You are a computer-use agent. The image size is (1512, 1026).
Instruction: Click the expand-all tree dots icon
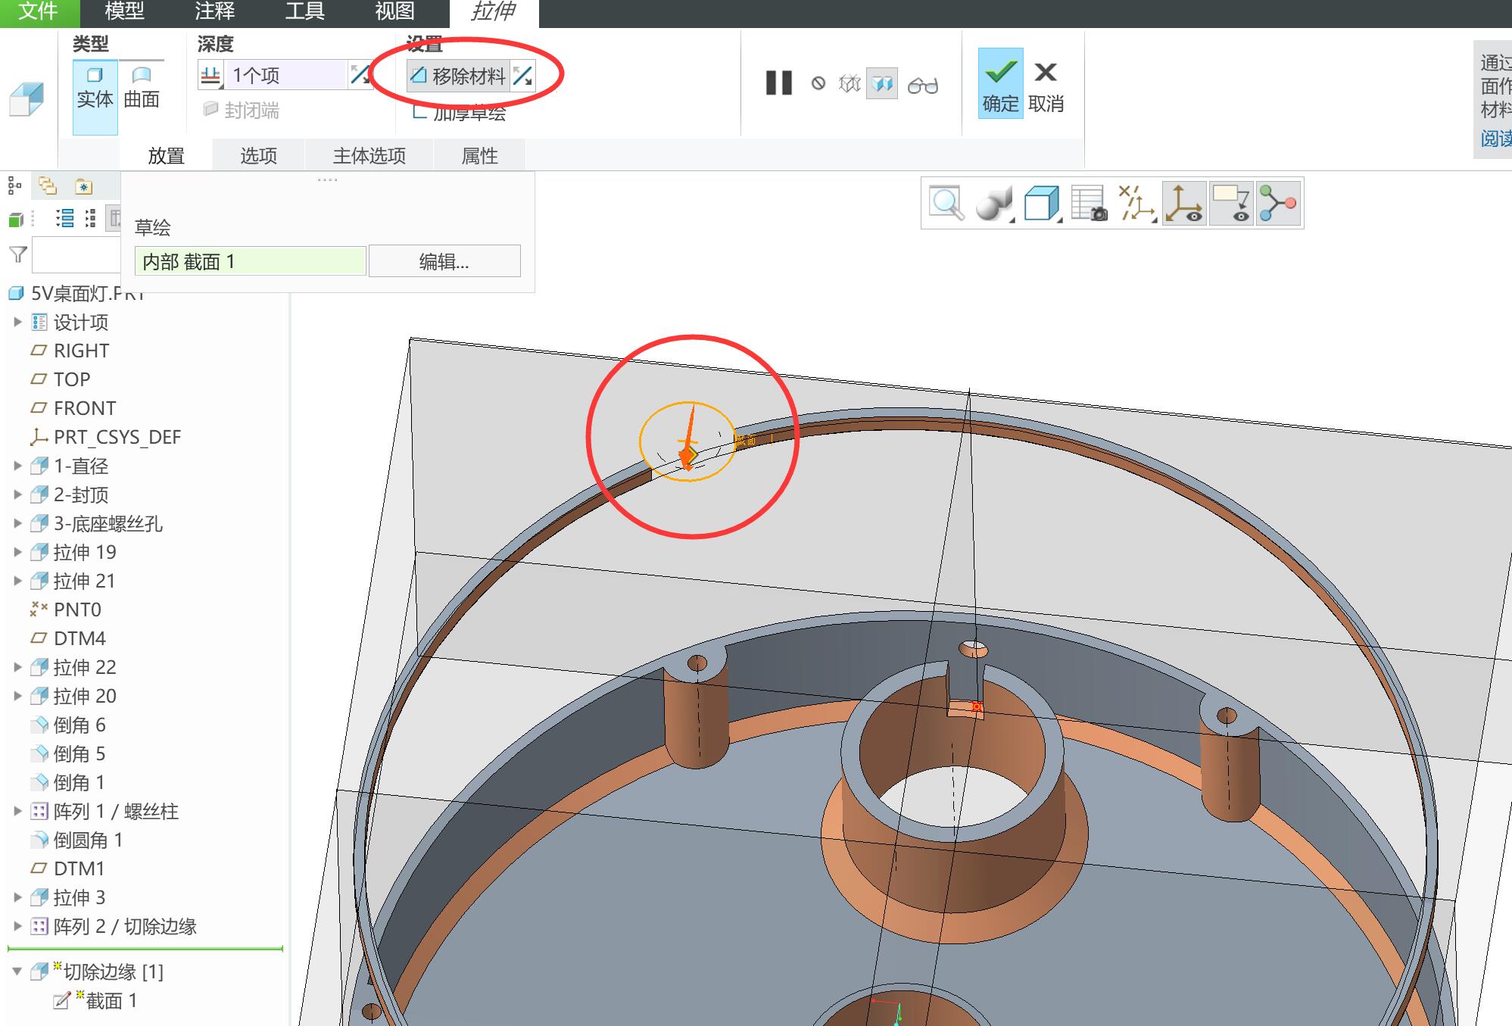[x=91, y=219]
